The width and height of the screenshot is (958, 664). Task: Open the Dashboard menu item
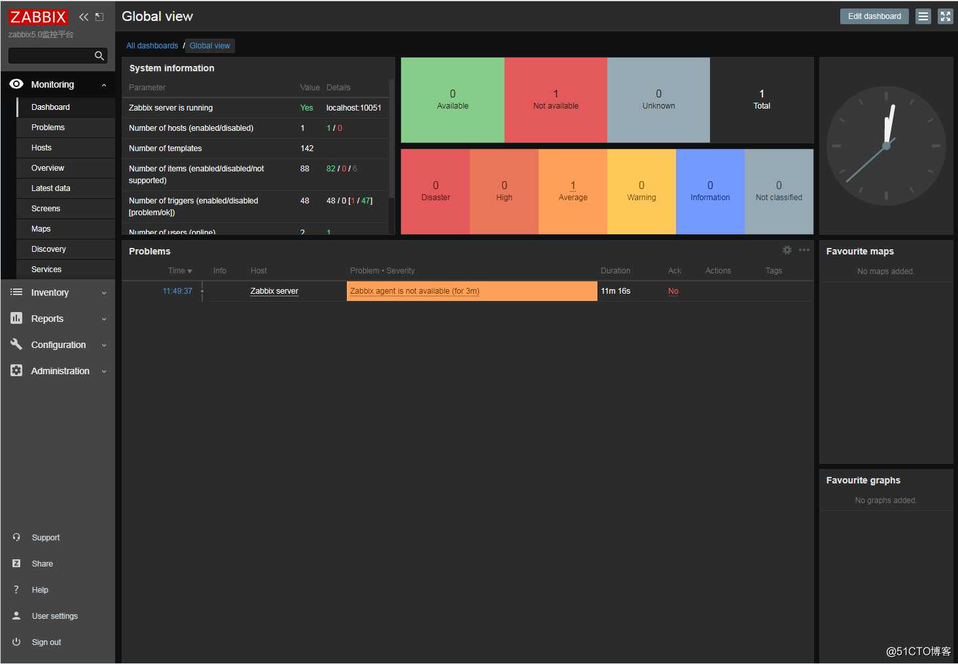(x=66, y=107)
